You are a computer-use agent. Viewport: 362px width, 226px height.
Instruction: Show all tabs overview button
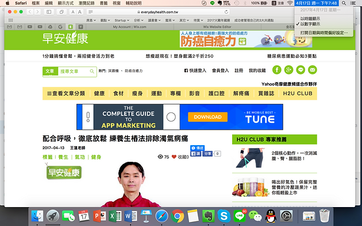(x=61, y=12)
